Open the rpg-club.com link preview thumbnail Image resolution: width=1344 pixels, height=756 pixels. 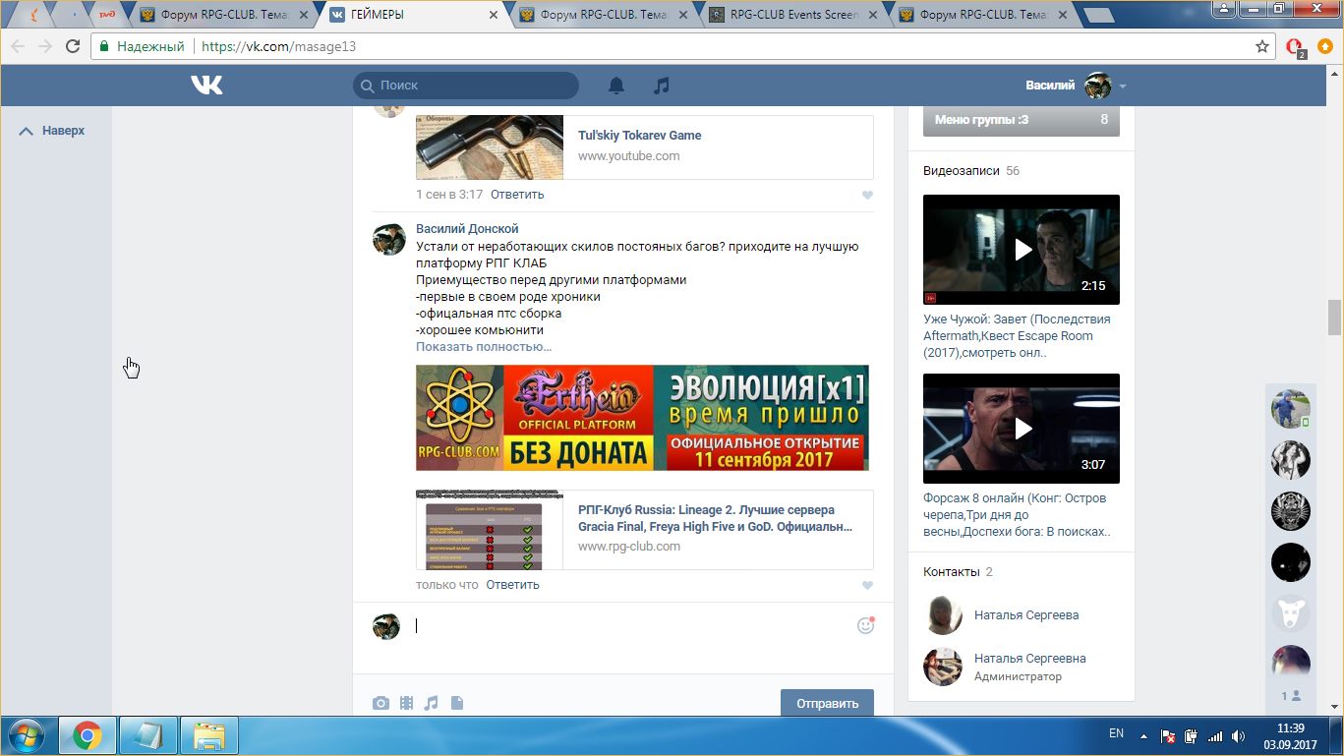point(490,530)
